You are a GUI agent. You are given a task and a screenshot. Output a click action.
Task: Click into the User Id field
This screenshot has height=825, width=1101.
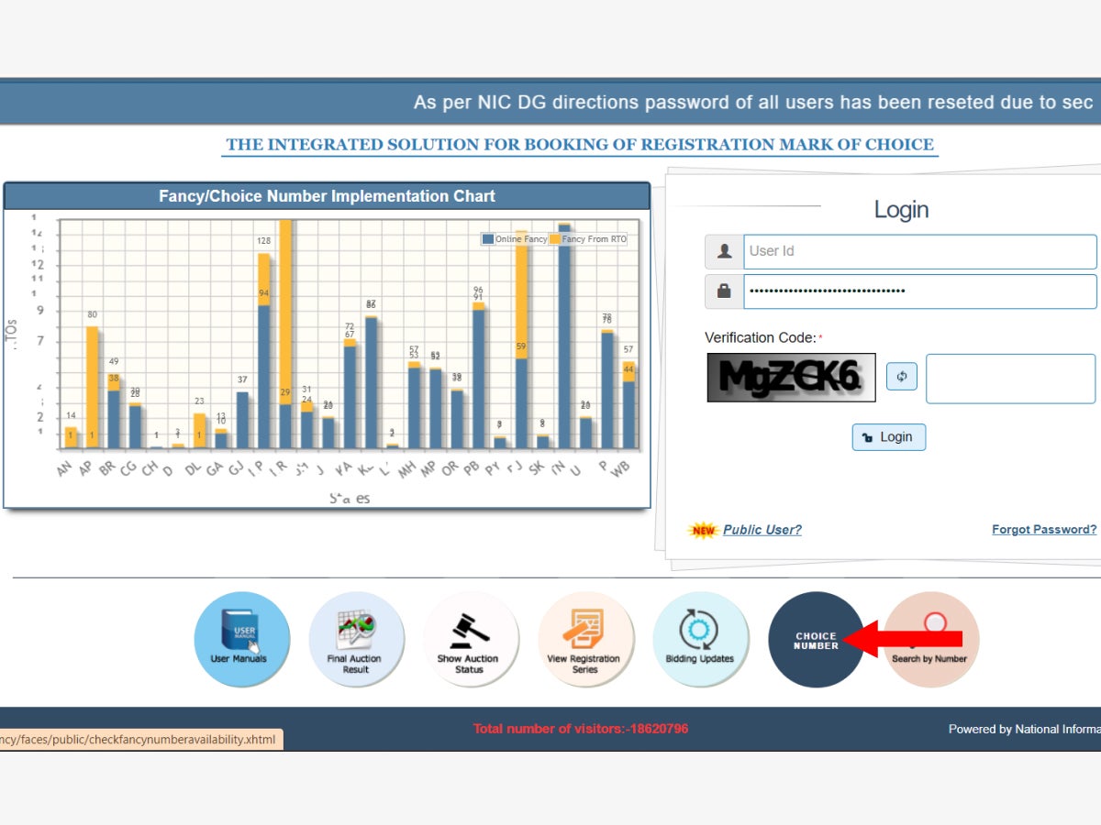919,251
